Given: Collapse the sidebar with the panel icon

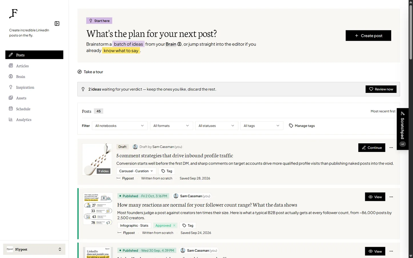Looking at the screenshot, I should [x=57, y=24].
